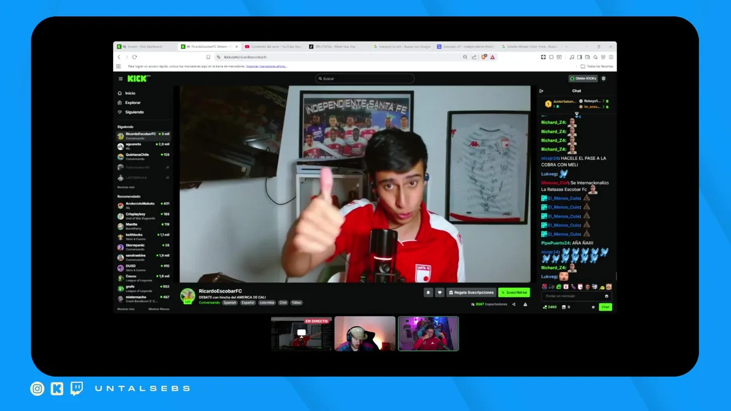This screenshot has width=731, height=411.
Task: Select the colombia tag
Action: [x=267, y=303]
